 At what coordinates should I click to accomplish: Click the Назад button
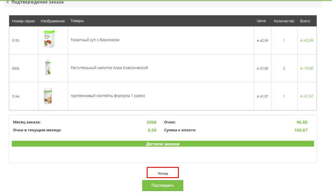click(x=163, y=173)
